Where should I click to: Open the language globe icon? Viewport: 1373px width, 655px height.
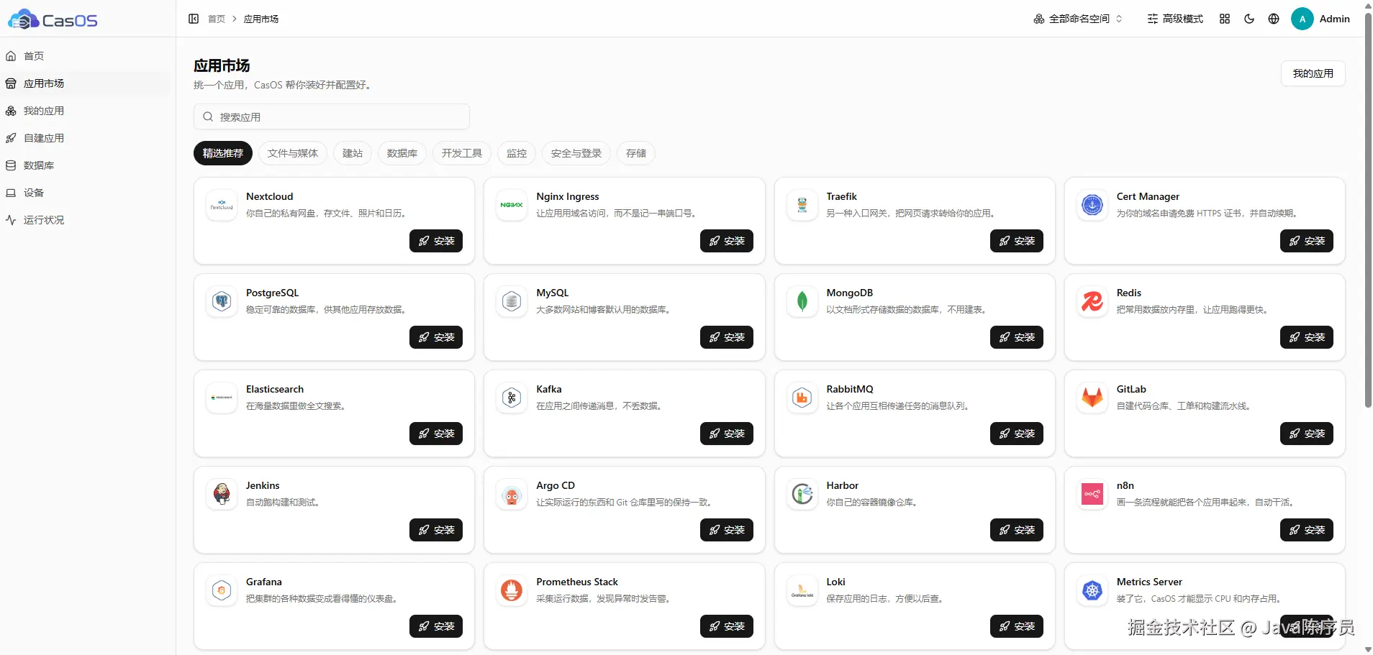point(1274,19)
